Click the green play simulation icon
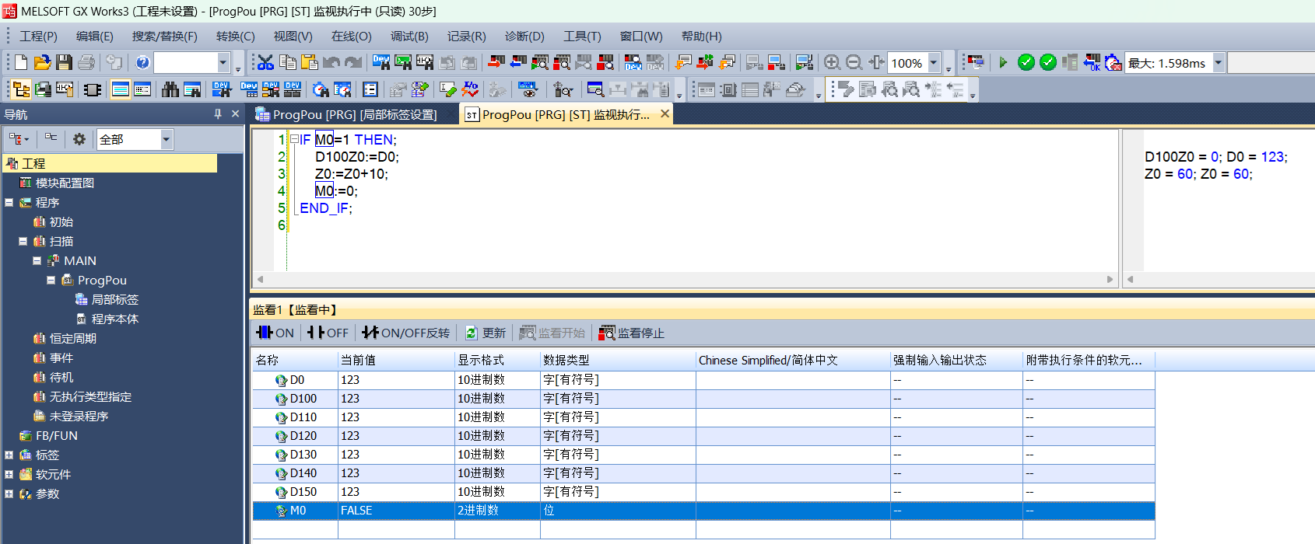The image size is (1315, 544). pyautogui.click(x=1003, y=62)
